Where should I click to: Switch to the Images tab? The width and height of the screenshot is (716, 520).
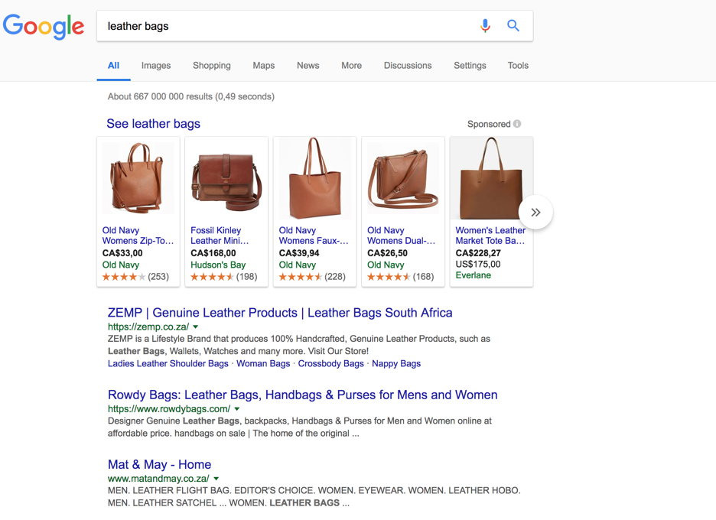point(156,65)
